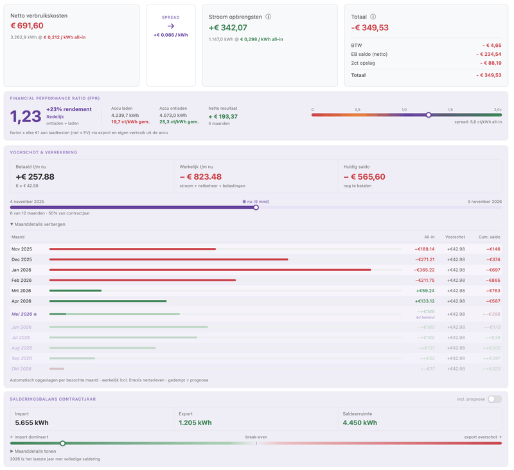Click the break-even marker label

pyautogui.click(x=256, y=437)
